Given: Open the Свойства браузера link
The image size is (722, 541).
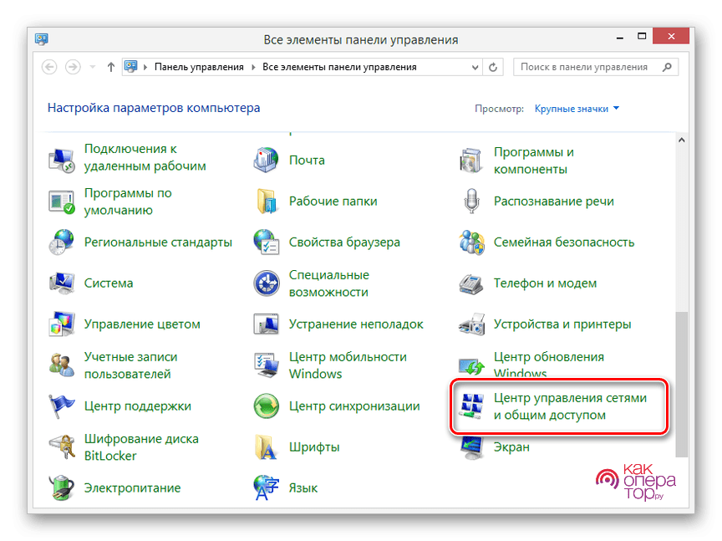Looking at the screenshot, I should coord(344,242).
